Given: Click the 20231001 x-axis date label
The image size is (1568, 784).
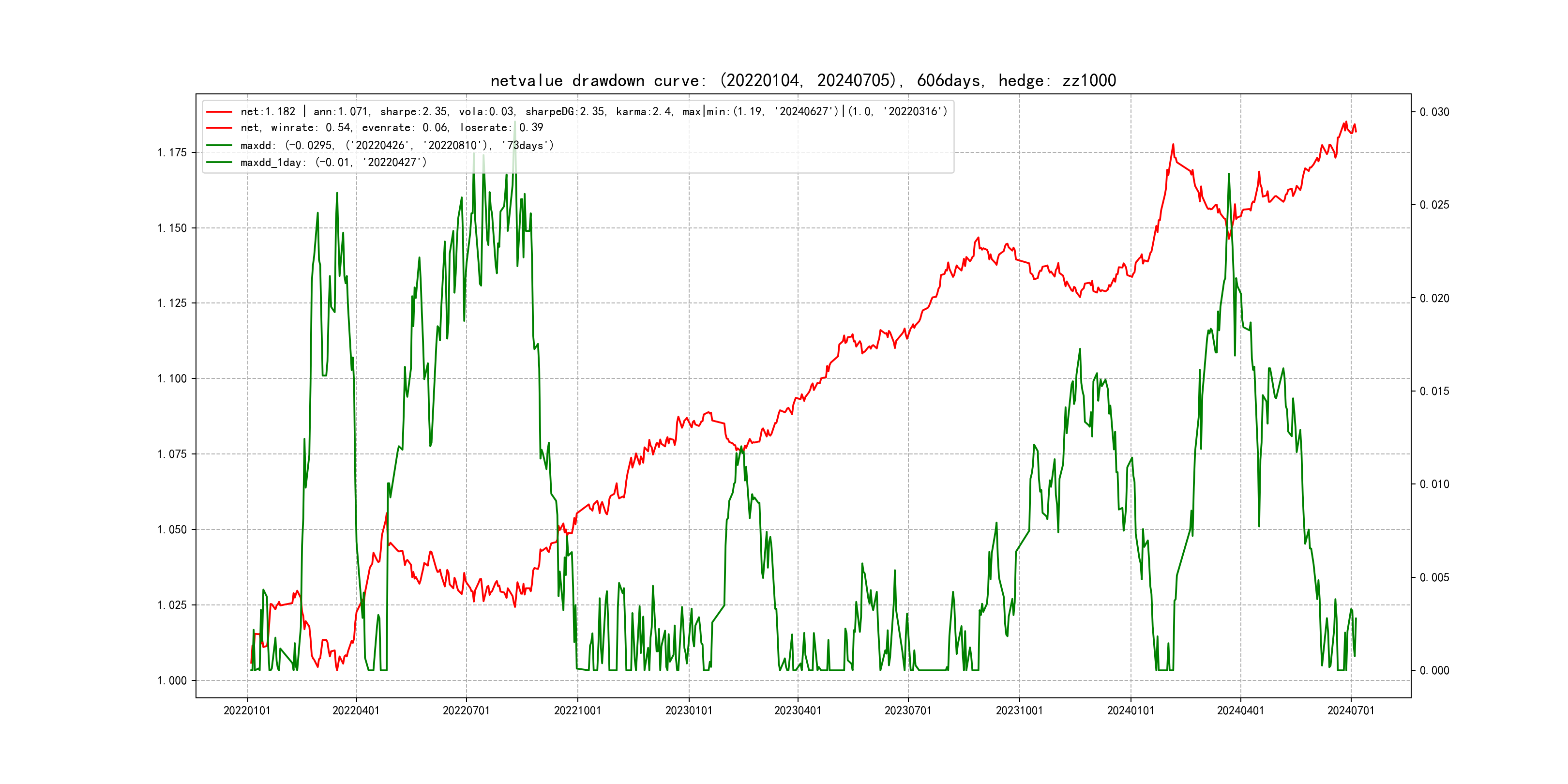Looking at the screenshot, I should pos(1019,711).
